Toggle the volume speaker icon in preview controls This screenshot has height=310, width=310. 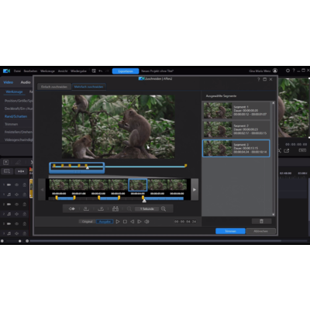pos(146,222)
